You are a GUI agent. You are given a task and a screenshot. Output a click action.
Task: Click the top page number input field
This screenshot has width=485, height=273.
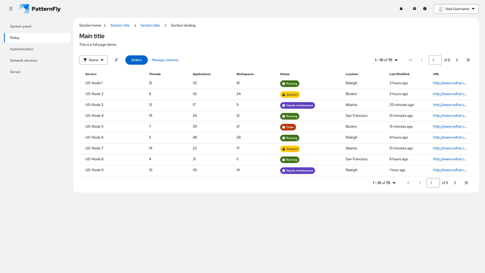pyautogui.click(x=435, y=60)
